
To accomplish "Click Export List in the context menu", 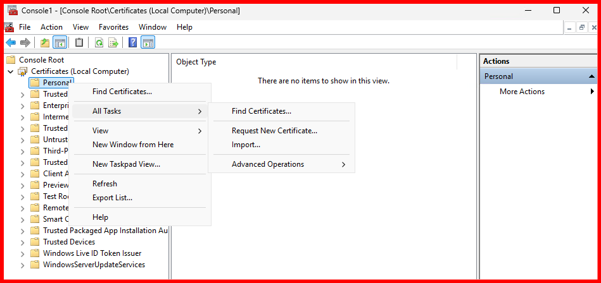I will point(112,198).
